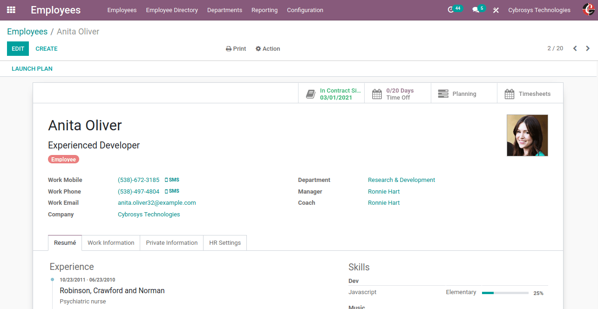Open the Configuration menu

(305, 10)
